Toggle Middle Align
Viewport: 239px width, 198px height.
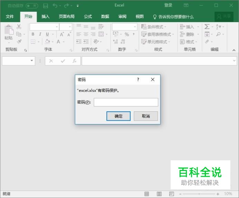[86, 27]
